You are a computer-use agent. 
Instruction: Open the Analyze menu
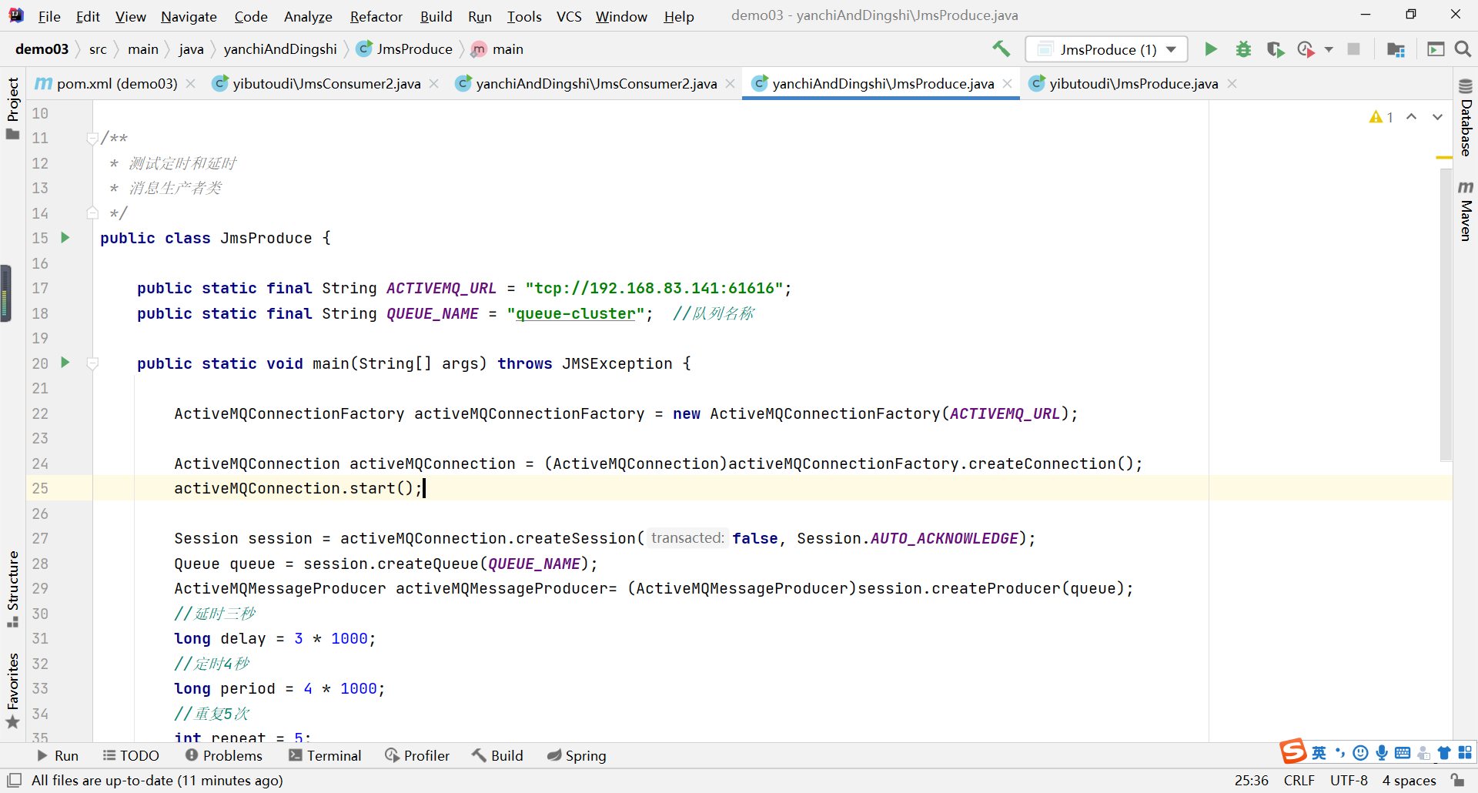coord(308,16)
